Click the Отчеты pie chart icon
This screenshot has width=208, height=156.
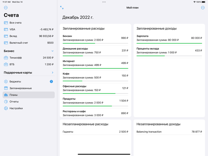[x=6, y=102]
